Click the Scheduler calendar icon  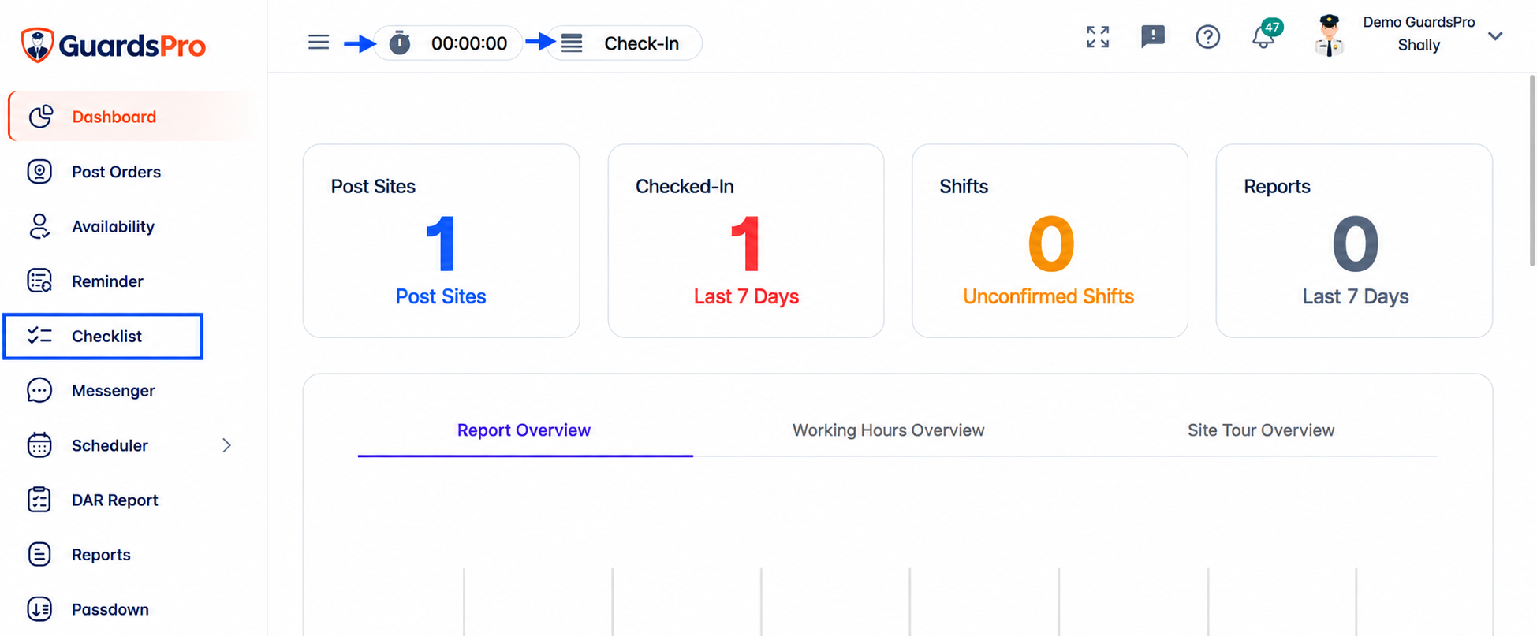click(39, 445)
